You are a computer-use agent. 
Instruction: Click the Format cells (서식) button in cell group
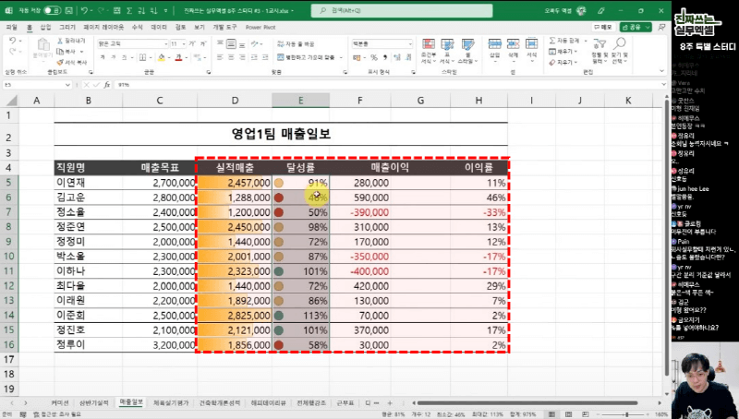pos(532,49)
